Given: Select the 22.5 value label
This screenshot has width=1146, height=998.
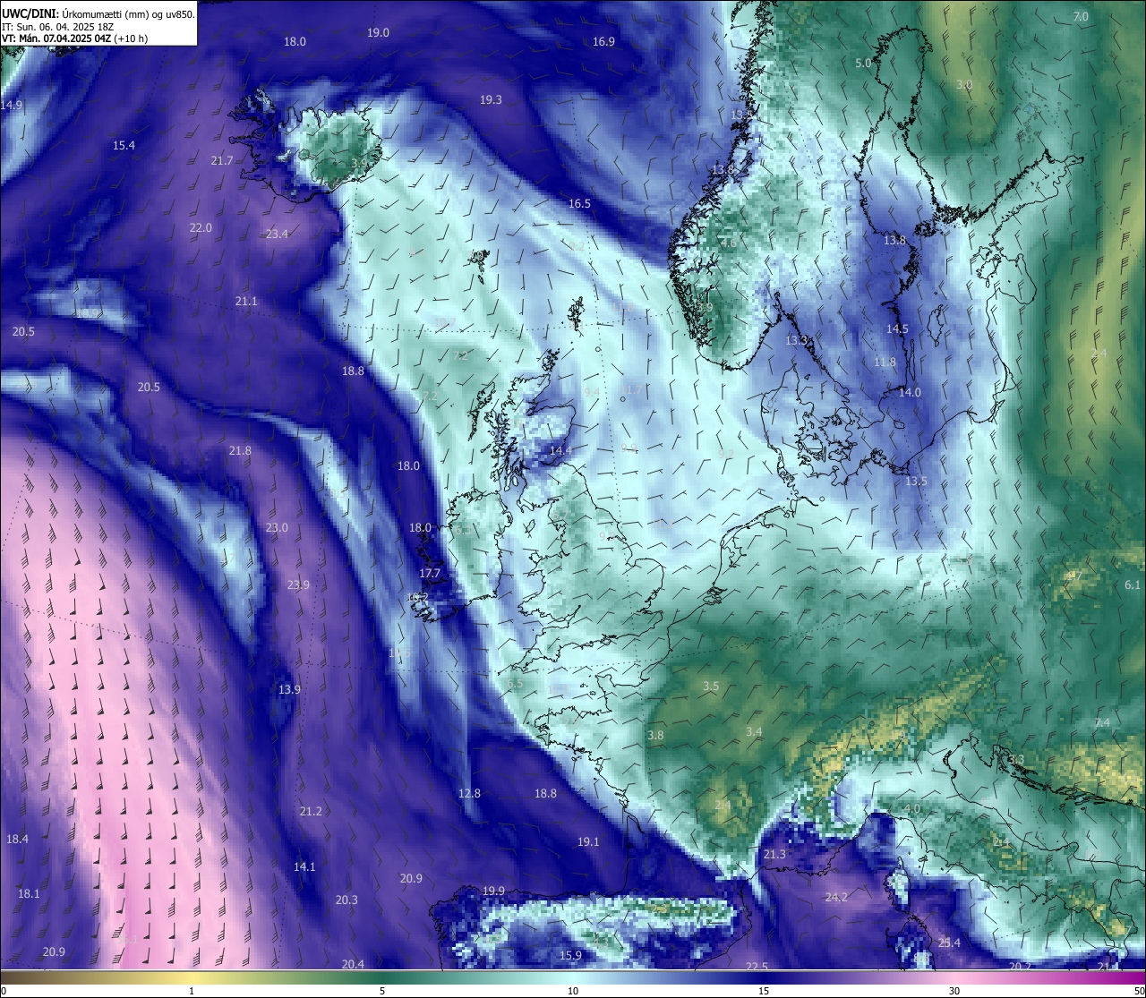Looking at the screenshot, I should (757, 967).
